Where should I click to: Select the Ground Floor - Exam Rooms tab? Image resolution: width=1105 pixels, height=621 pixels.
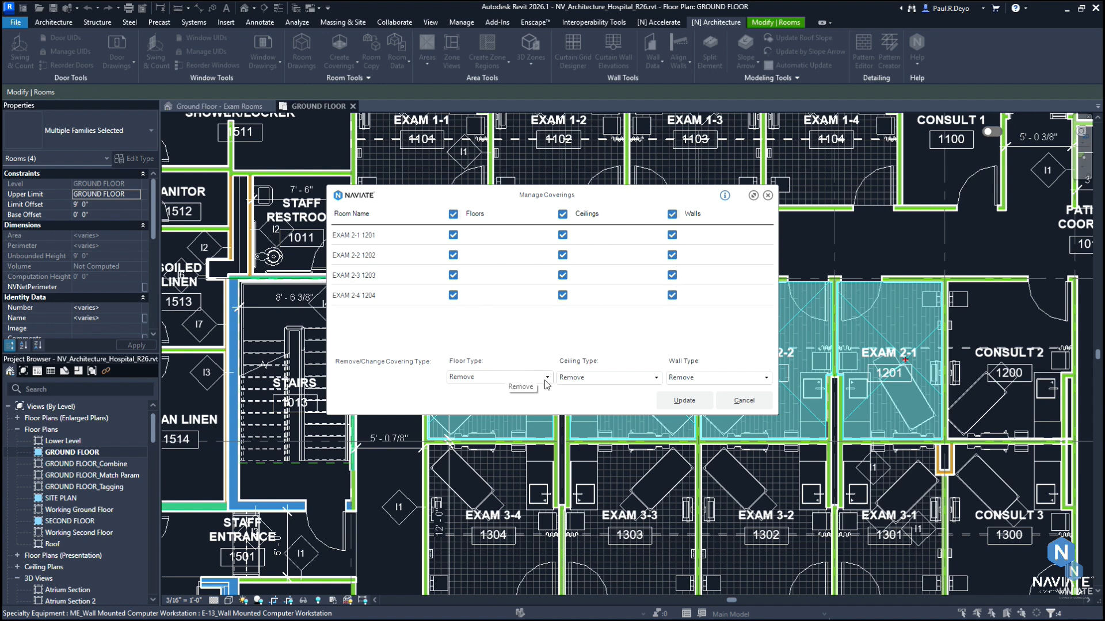coord(219,106)
